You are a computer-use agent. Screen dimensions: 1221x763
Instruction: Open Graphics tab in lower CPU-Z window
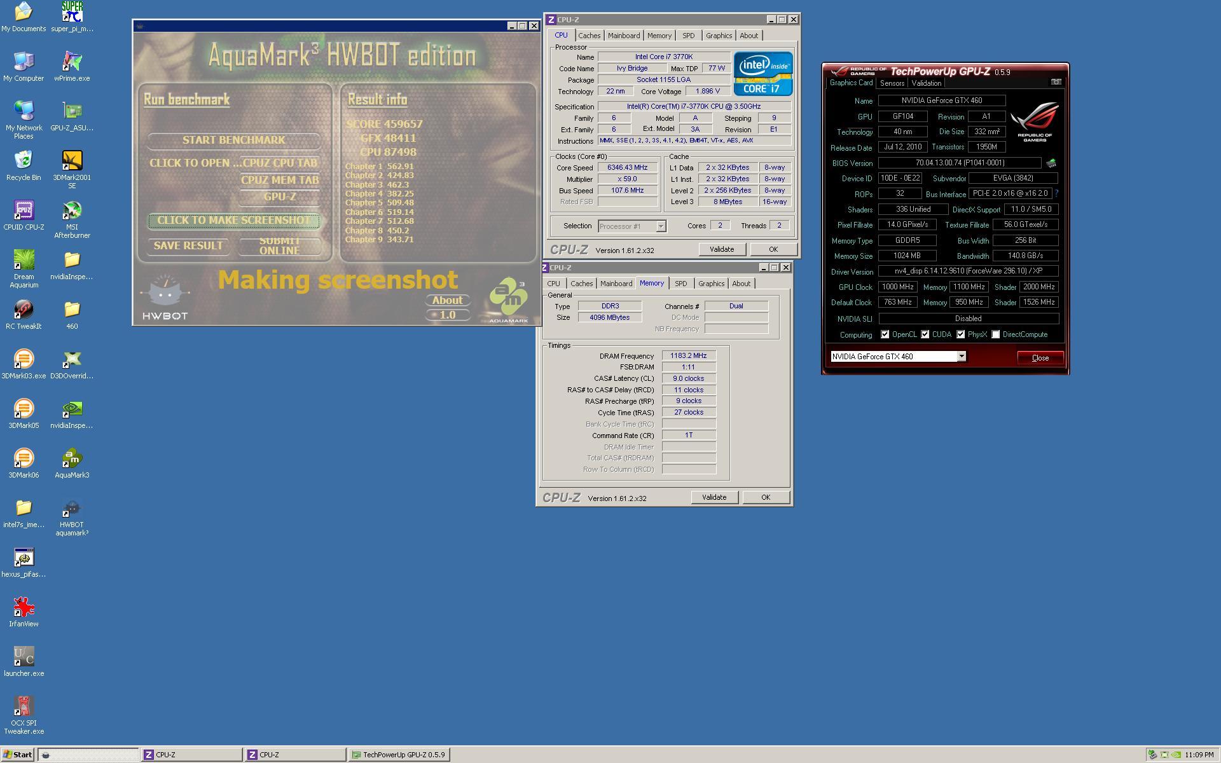tap(711, 284)
